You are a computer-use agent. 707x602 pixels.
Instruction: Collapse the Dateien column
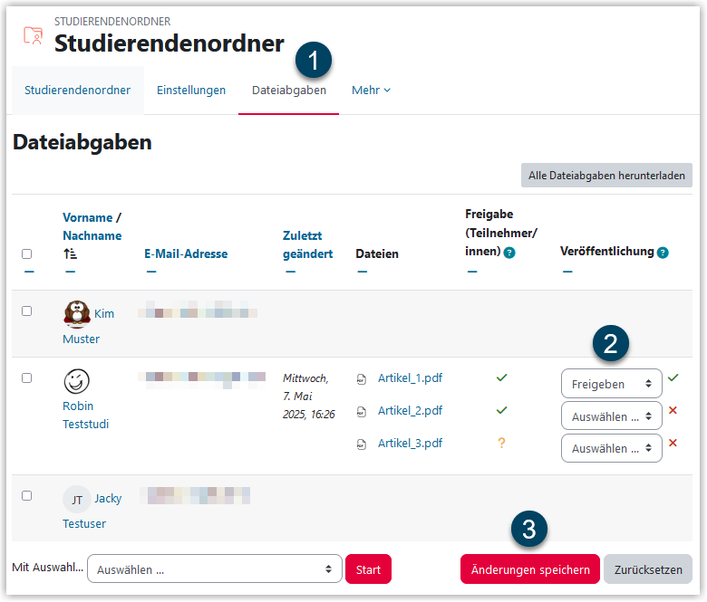pyautogui.click(x=363, y=272)
